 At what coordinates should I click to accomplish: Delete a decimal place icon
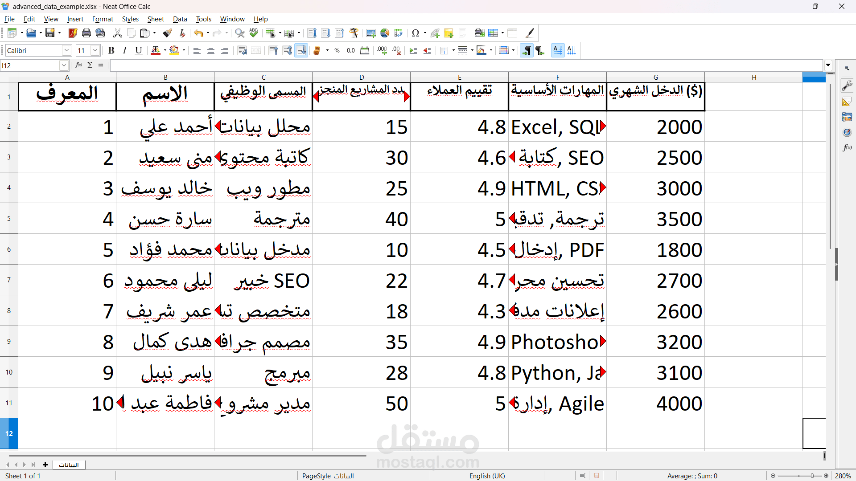pos(396,50)
